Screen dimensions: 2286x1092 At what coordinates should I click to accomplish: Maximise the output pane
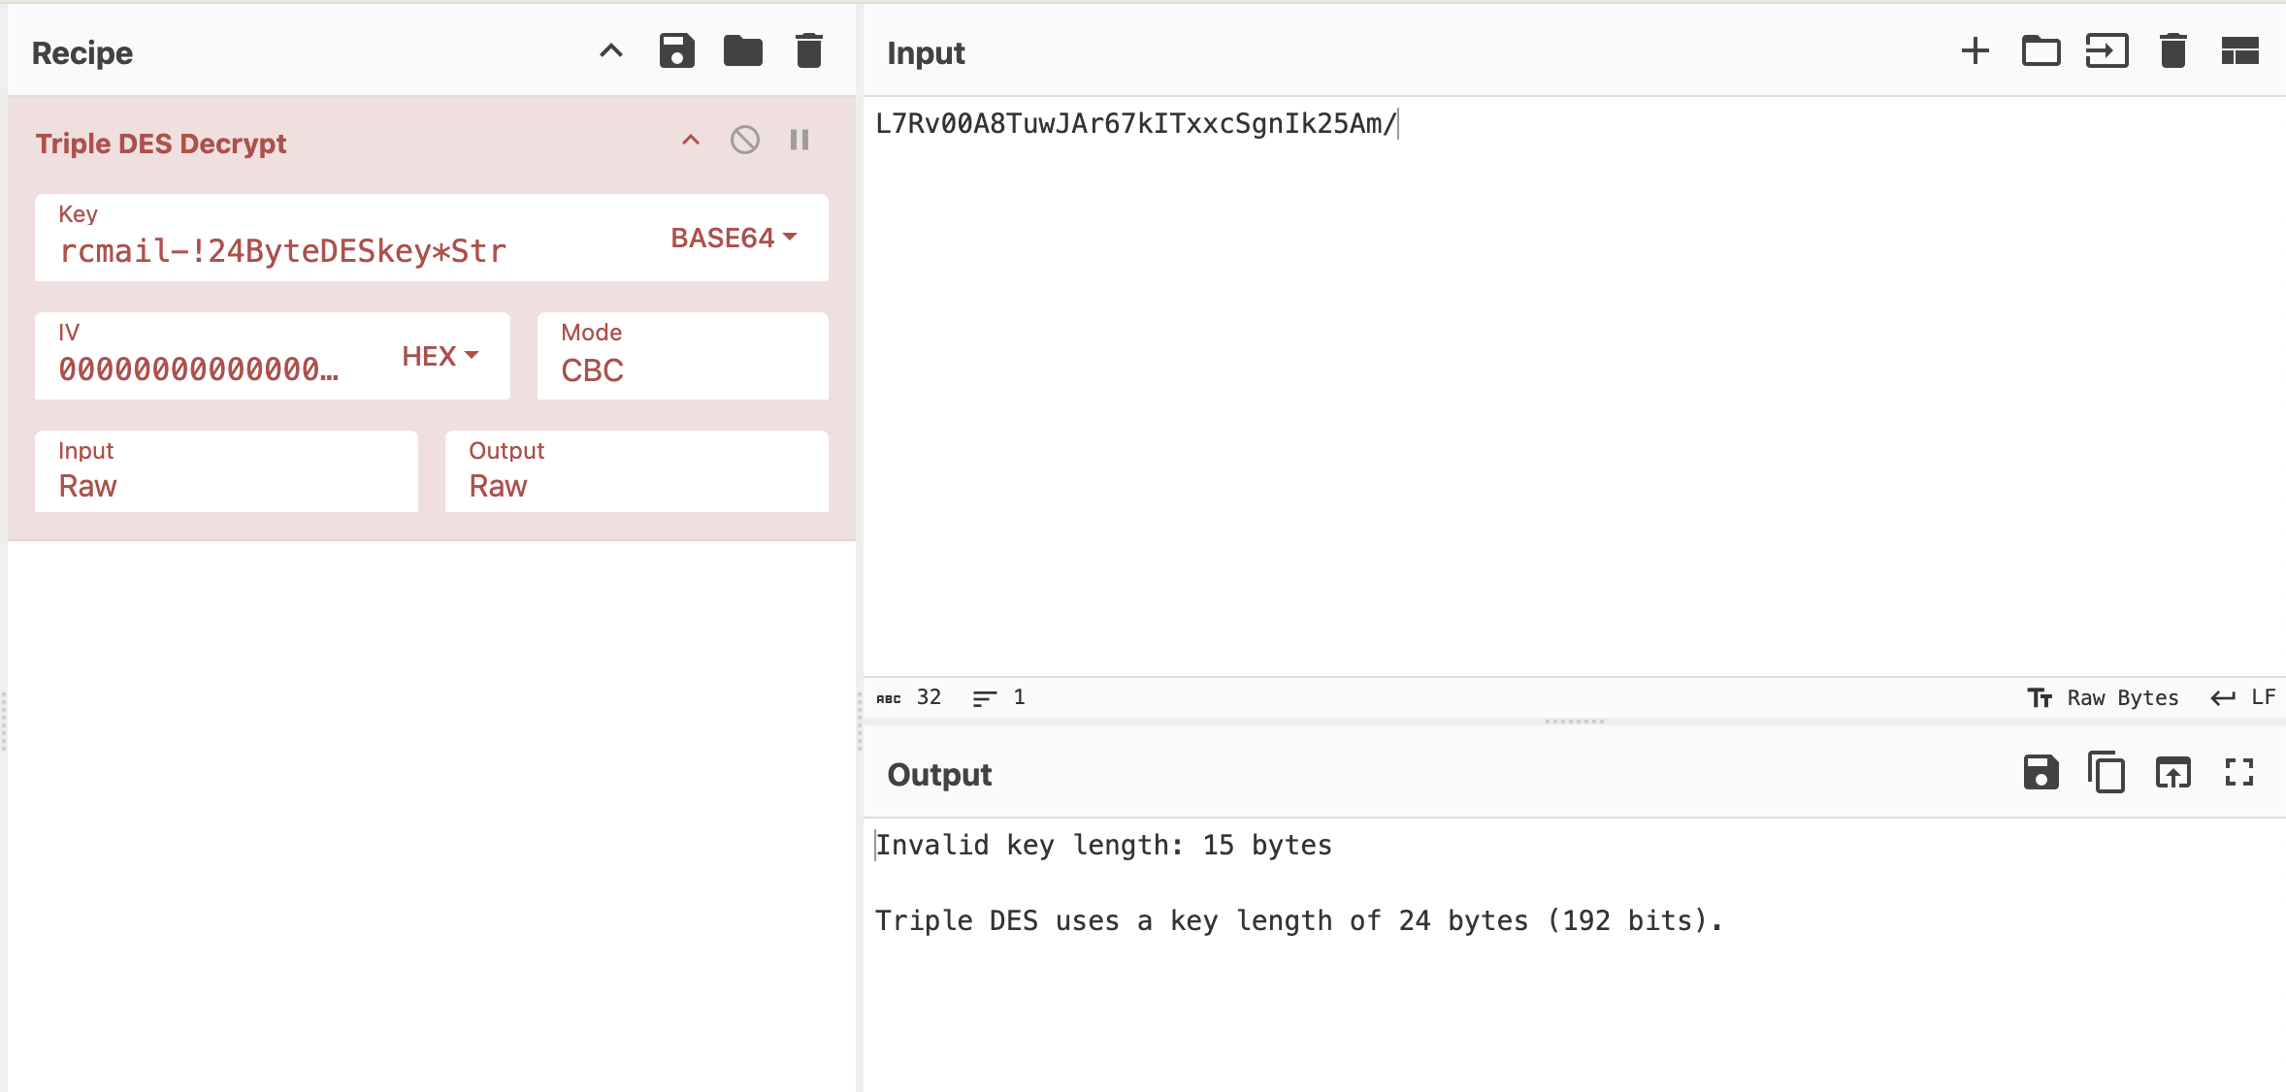tap(2238, 773)
